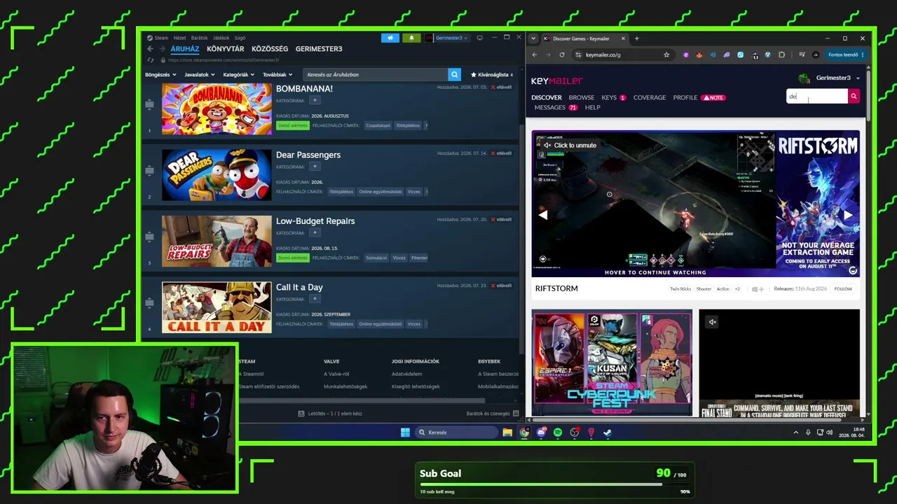Reload the Steam store page

(151, 60)
